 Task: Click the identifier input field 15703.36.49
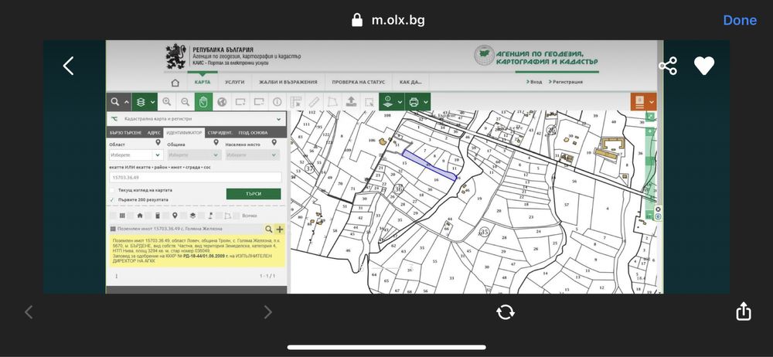click(196, 178)
